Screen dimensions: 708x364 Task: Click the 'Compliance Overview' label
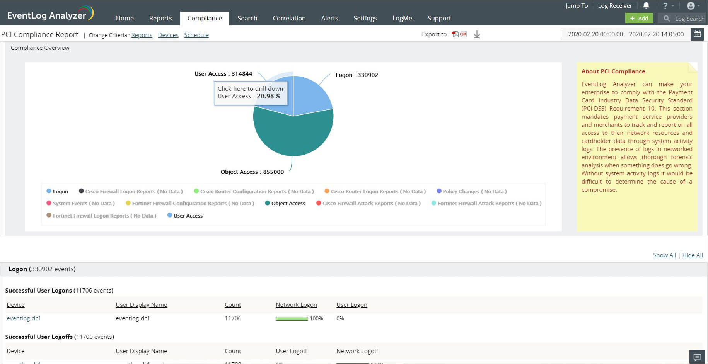40,48
